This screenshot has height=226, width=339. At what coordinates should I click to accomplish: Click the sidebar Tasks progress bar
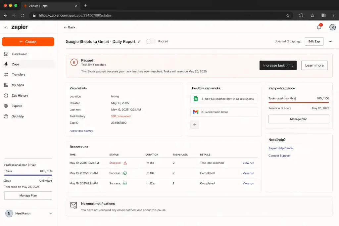coord(28,175)
